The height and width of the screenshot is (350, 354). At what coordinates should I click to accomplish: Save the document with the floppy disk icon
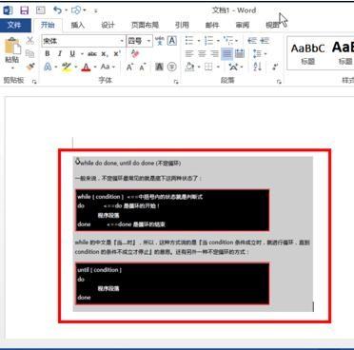24,10
